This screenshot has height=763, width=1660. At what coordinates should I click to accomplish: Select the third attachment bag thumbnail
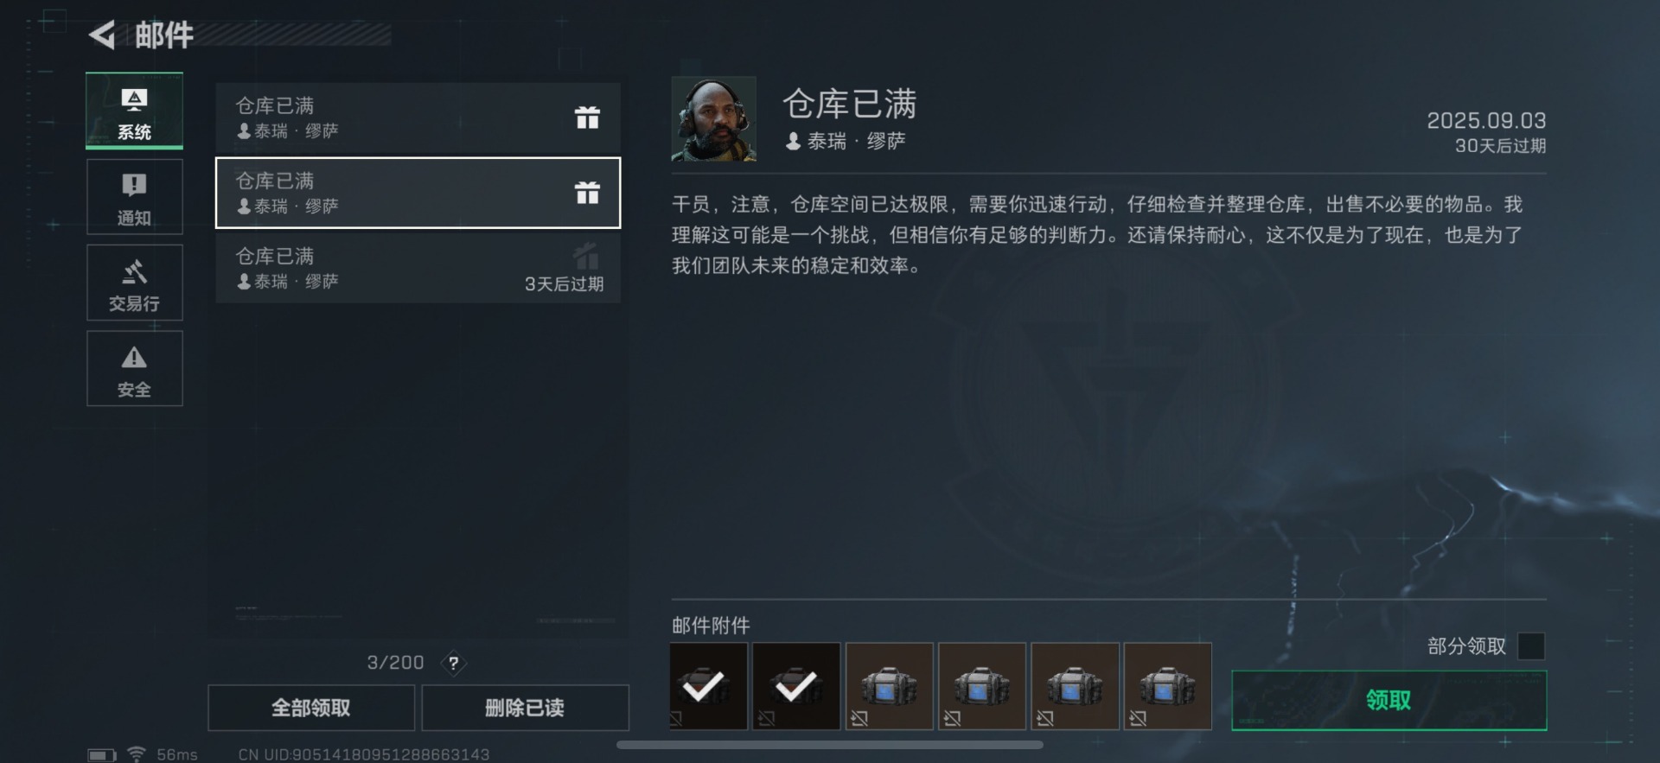point(890,686)
